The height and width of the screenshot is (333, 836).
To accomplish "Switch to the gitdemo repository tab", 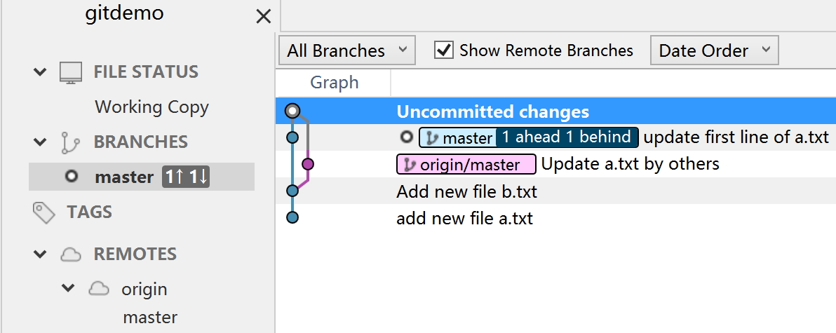I will 124,14.
